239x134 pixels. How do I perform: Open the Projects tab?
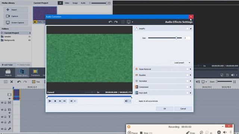pyautogui.click(x=8, y=73)
